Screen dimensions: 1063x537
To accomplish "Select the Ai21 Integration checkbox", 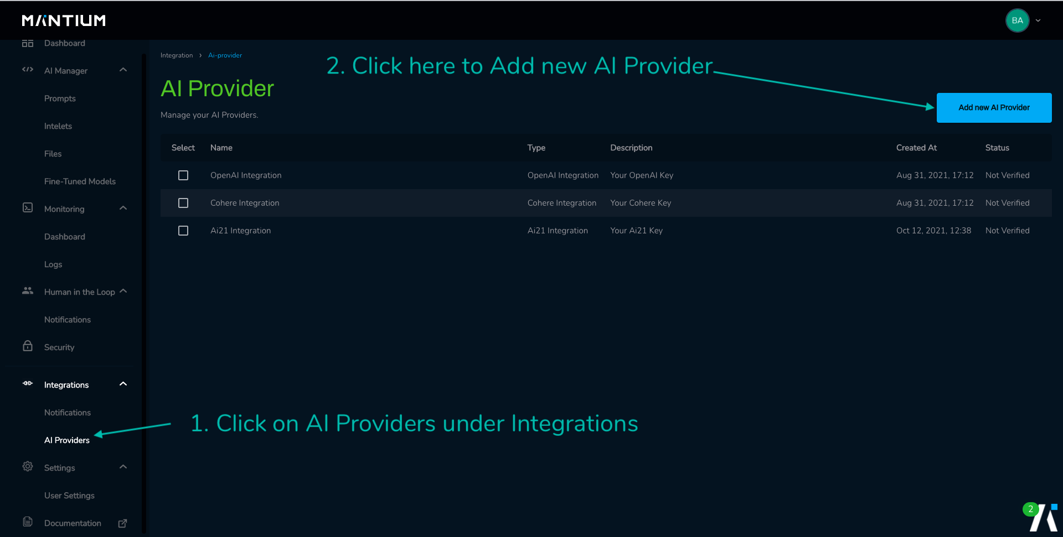I will click(183, 231).
